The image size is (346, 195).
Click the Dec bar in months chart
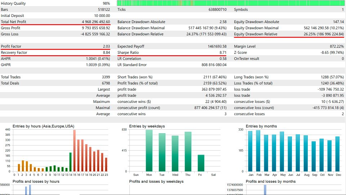pyautogui.click(x=337, y=154)
